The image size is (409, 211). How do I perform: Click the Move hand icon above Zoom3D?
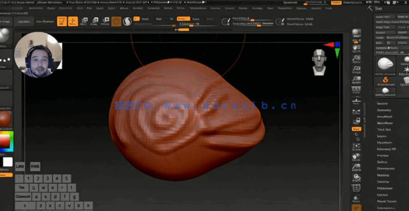356,157
